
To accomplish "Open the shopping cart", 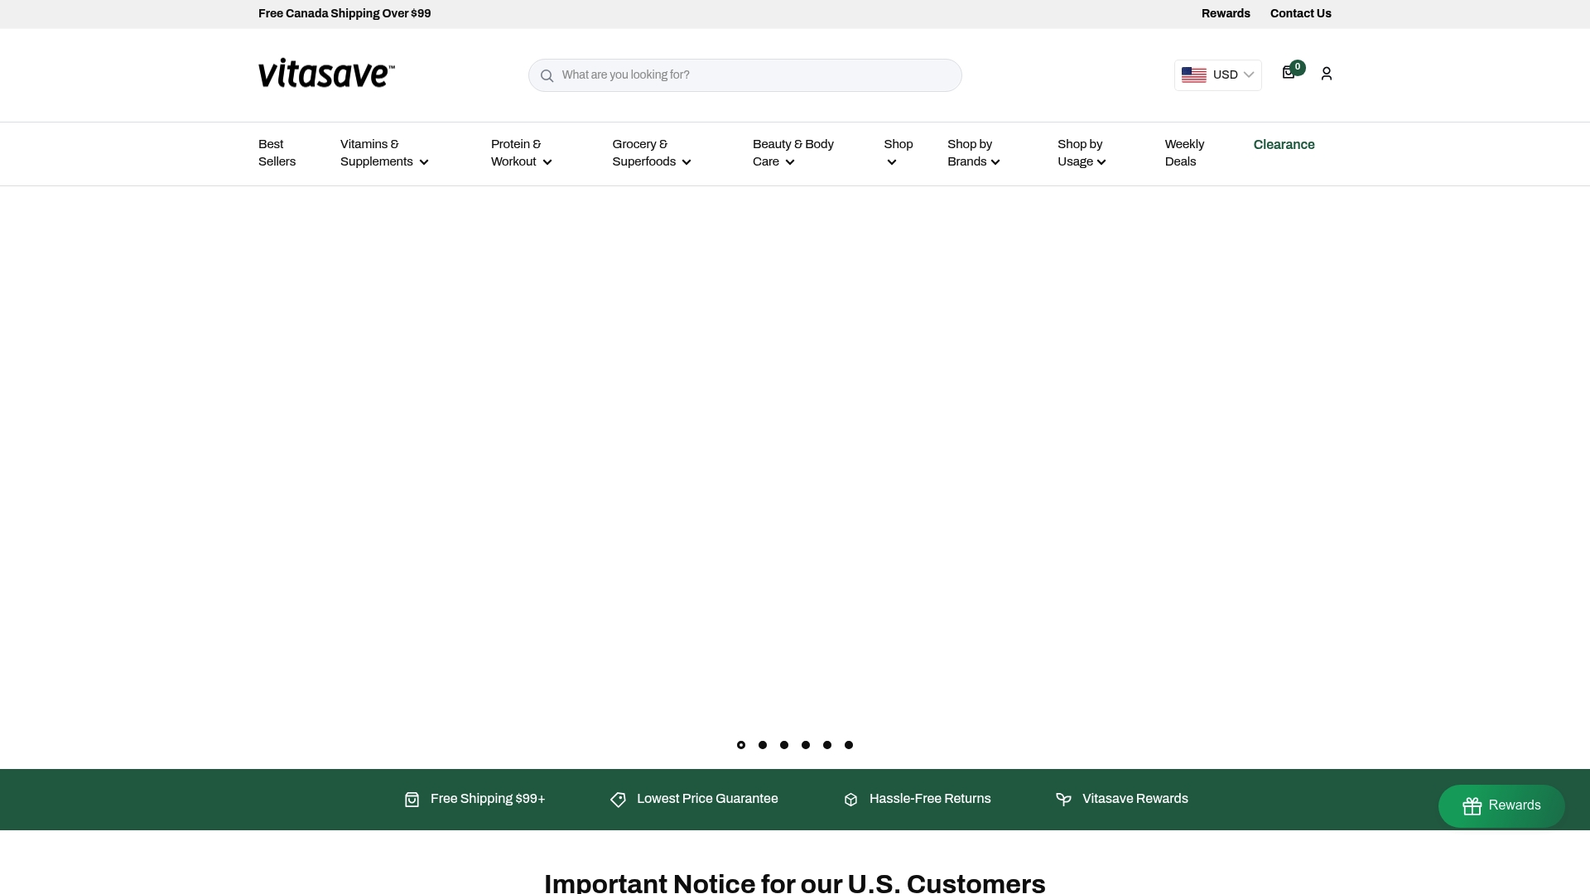I will click(1289, 73).
